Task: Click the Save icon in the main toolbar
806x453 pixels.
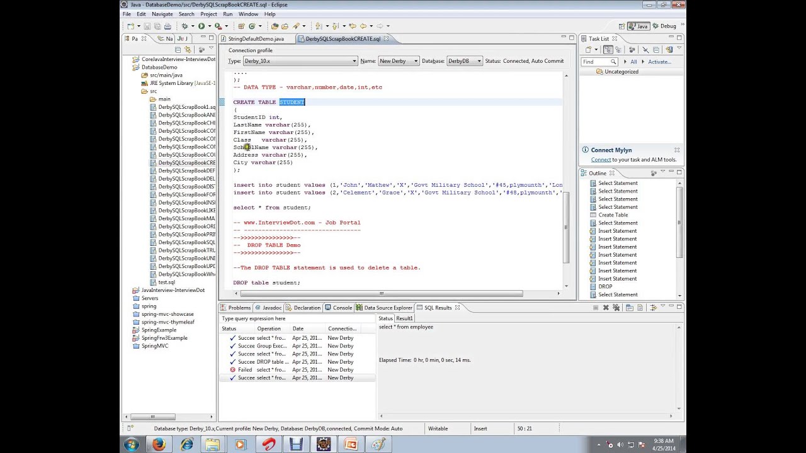Action: [x=147, y=26]
